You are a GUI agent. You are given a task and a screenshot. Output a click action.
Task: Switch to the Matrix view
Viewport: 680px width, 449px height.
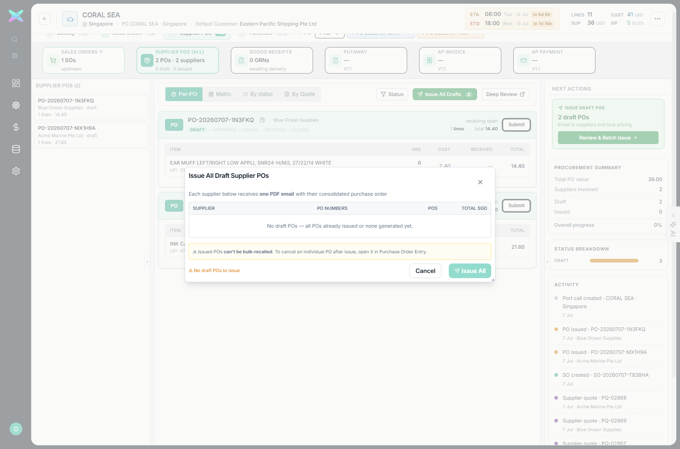[x=220, y=94]
